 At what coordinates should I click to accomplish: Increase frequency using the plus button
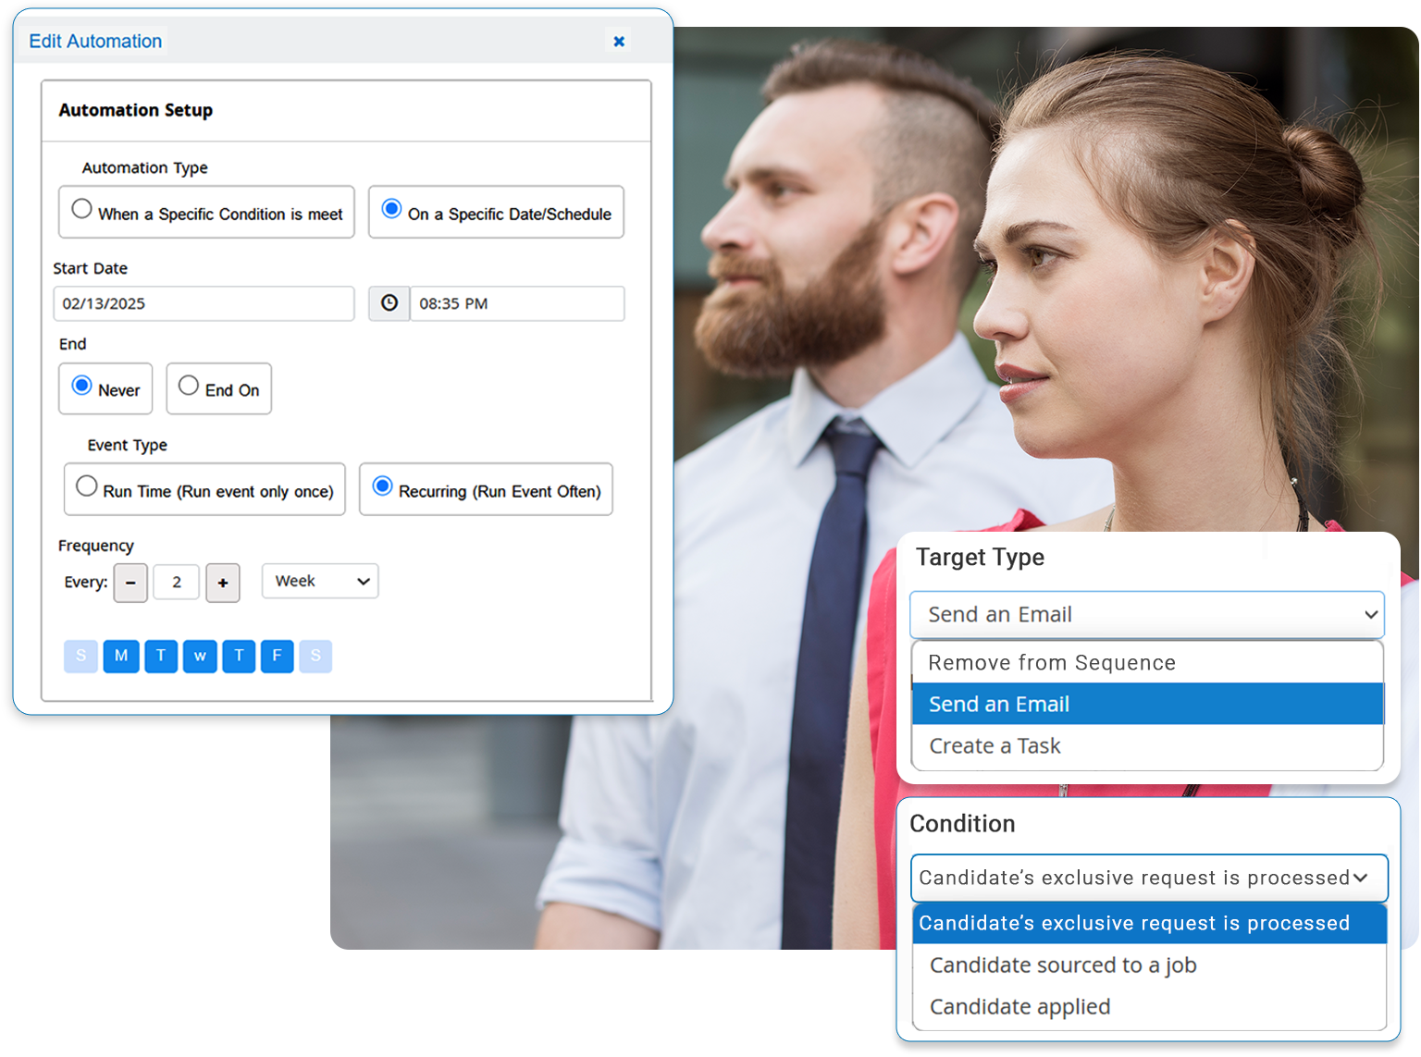tap(223, 583)
